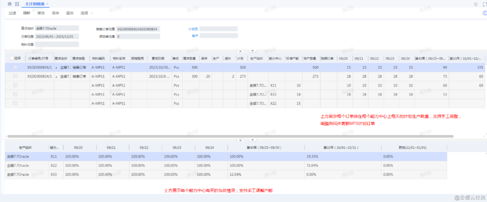Click the 需求数量 column header
The height and width of the screenshot is (202, 487).
191,58
